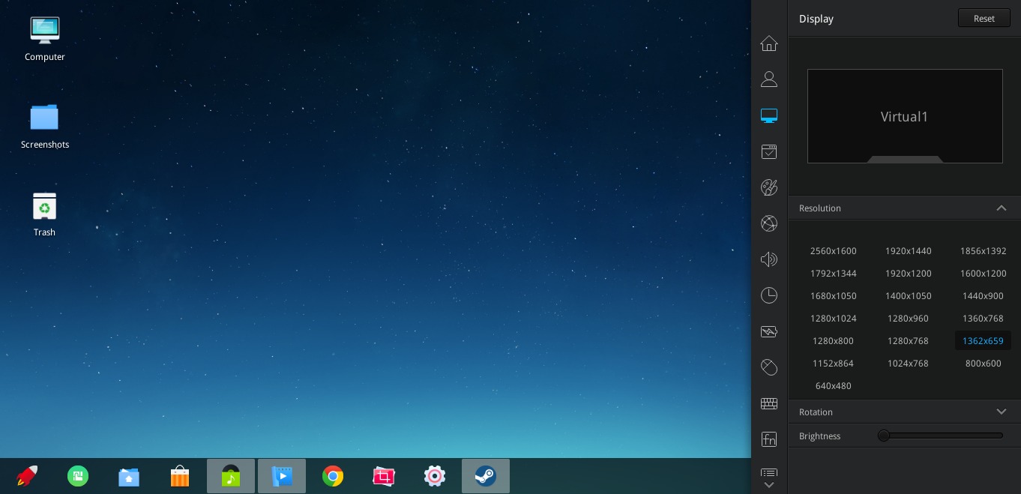Viewport: 1021px width, 494px height.
Task: Launch Google Chrome from the dock
Action: point(333,476)
